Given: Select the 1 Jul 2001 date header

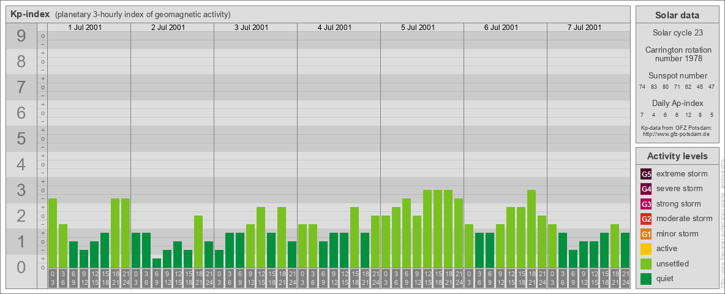Looking at the screenshot, I should (x=85, y=28).
